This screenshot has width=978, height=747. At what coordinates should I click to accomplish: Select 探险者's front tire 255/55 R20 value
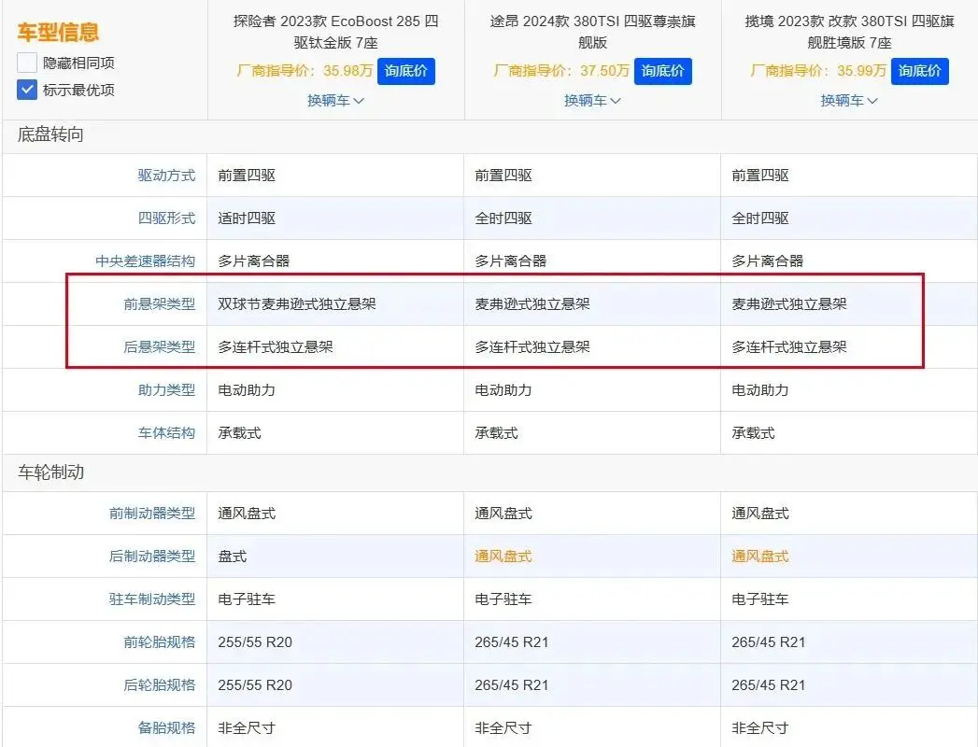point(255,642)
